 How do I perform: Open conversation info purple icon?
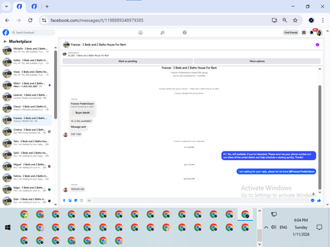317,45
